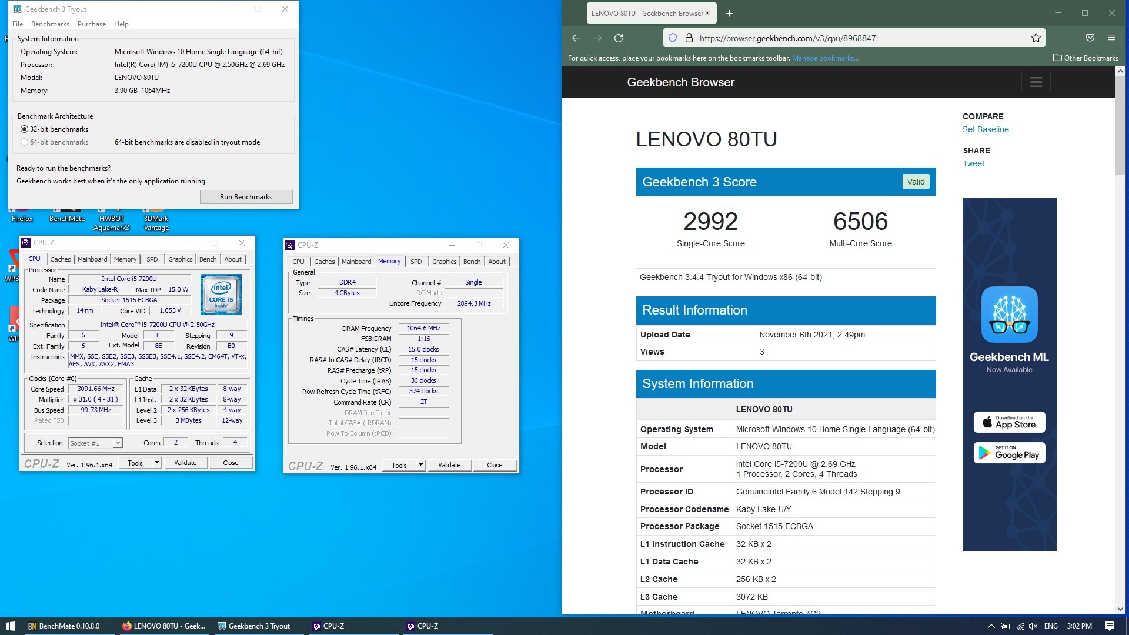
Task: Open the File menu in Geekbench 3
Action: pos(18,24)
